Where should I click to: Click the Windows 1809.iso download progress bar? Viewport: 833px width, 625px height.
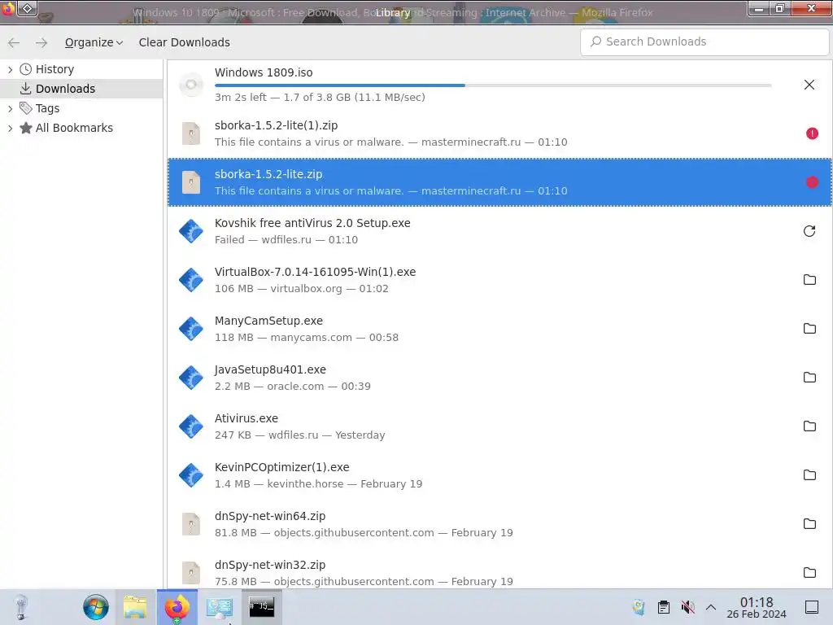493,85
